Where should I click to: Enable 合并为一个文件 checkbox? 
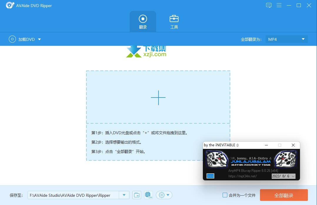[225, 195]
